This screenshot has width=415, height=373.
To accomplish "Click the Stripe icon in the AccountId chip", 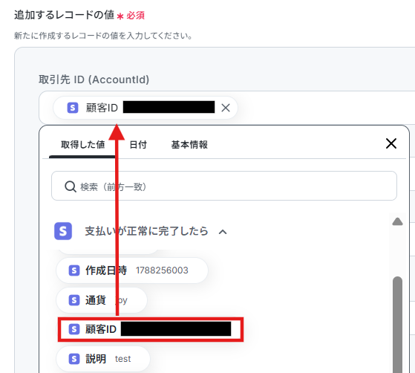I will [x=73, y=108].
